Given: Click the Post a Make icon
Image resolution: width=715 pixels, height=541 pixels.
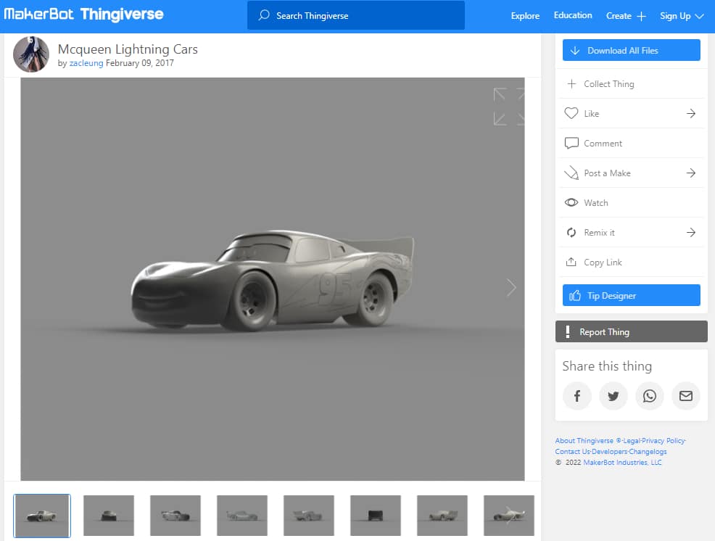Looking at the screenshot, I should tap(571, 173).
